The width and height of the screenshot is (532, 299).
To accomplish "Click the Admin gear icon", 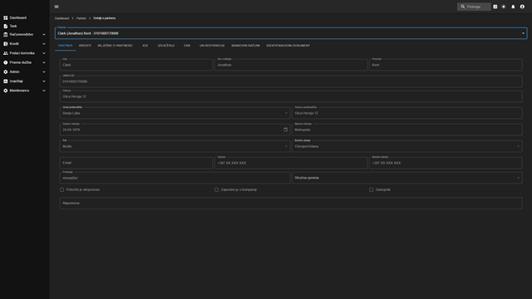I will coord(6,72).
